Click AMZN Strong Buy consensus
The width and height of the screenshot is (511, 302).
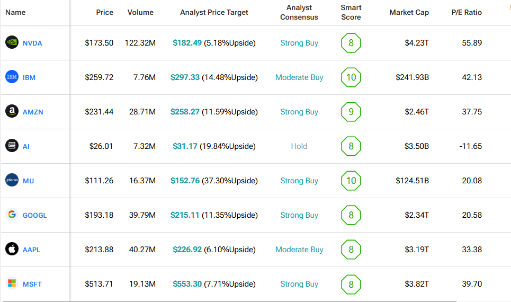pos(299,112)
